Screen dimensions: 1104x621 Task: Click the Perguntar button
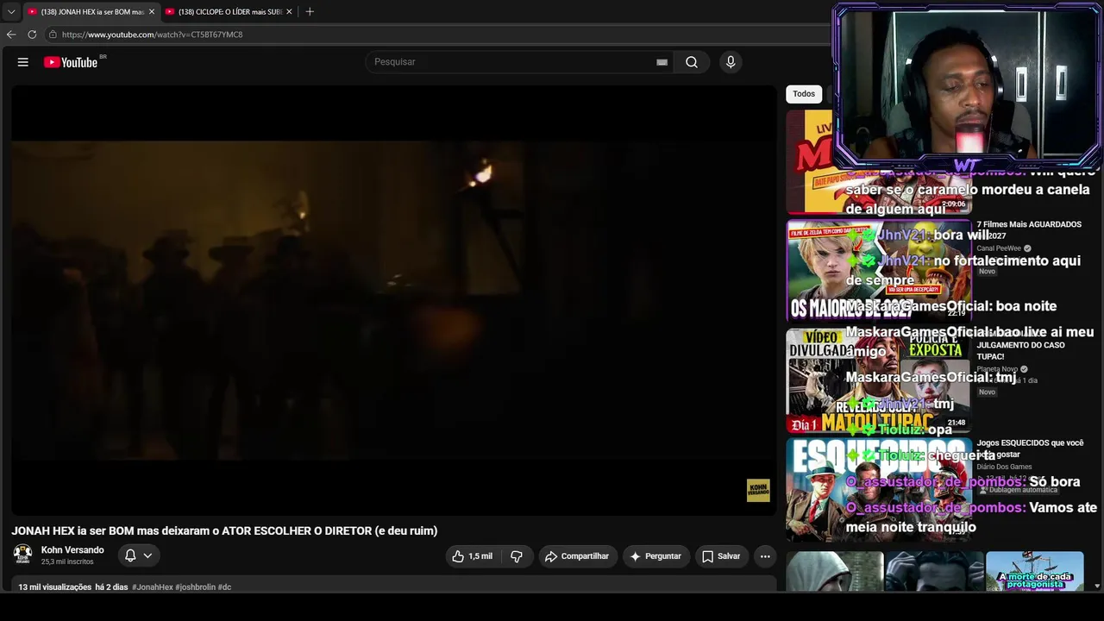[x=655, y=556]
